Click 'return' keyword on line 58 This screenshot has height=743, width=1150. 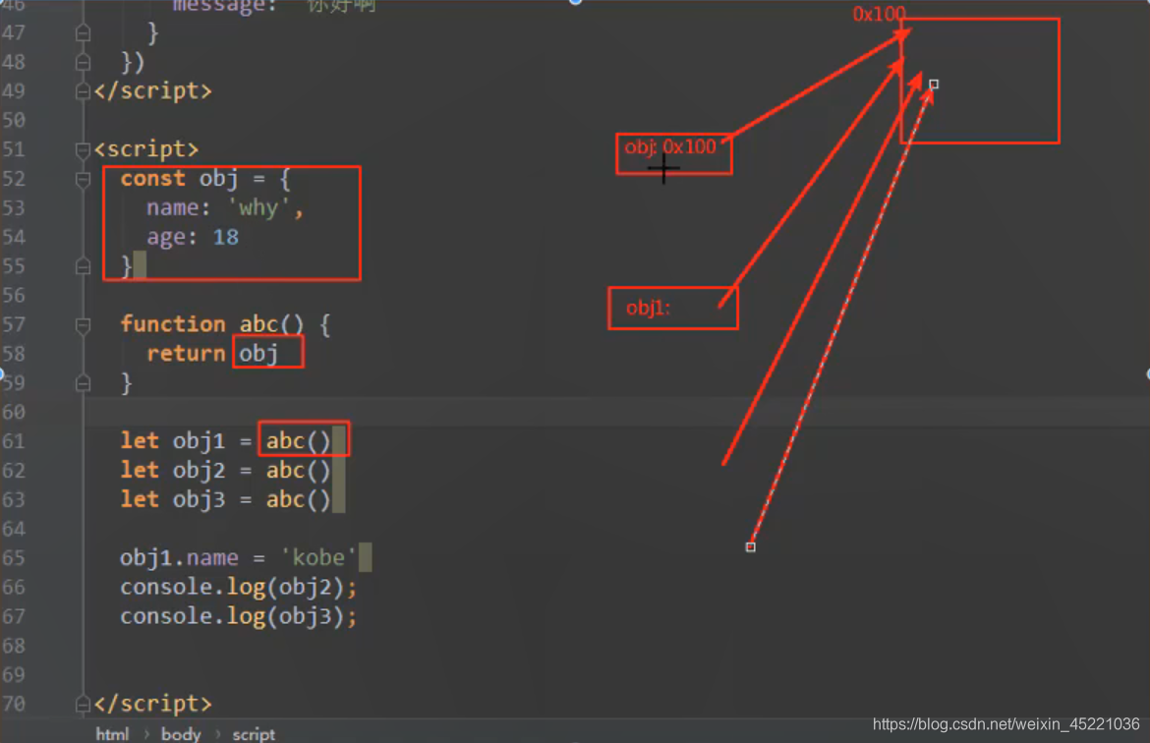[x=186, y=354]
